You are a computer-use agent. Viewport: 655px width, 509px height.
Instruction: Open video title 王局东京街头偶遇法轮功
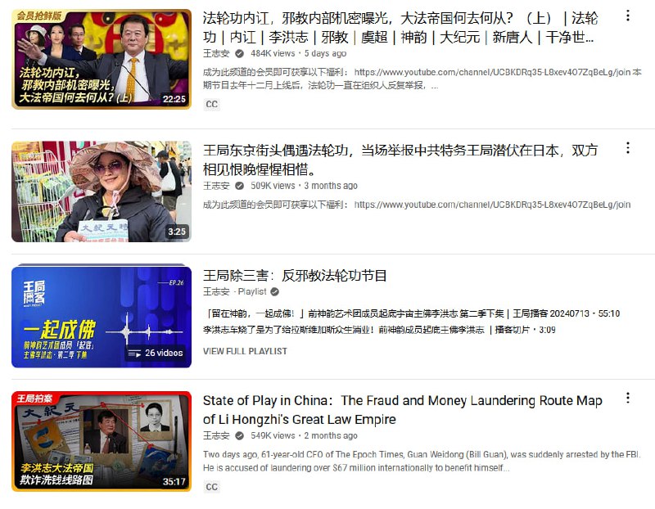pyautogui.click(x=400, y=160)
